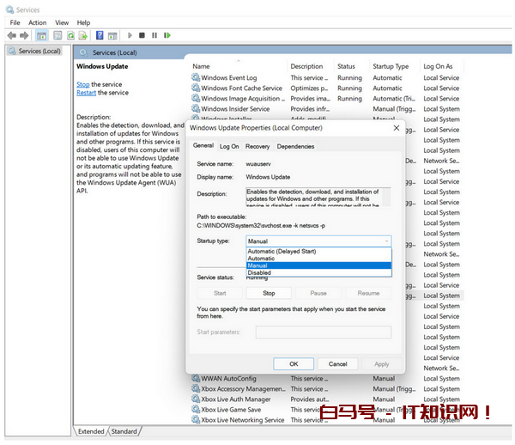
Task: Click the OK button
Action: tap(294, 363)
